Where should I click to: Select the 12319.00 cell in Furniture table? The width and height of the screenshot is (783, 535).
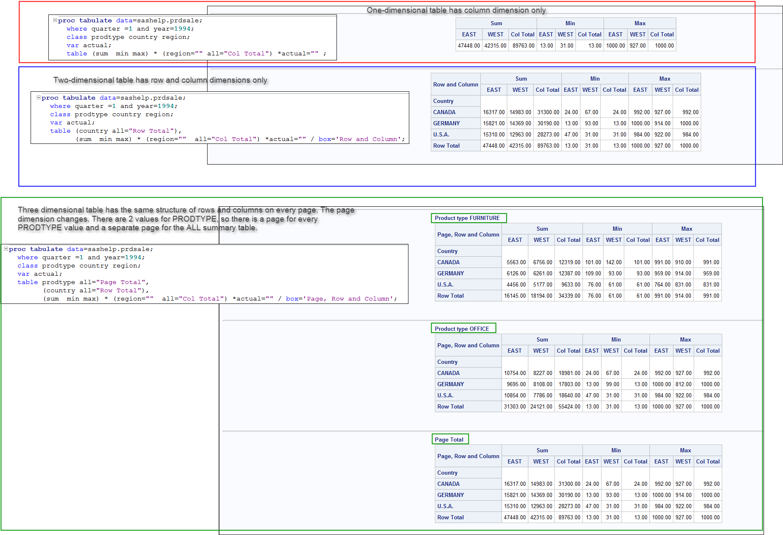point(569,262)
